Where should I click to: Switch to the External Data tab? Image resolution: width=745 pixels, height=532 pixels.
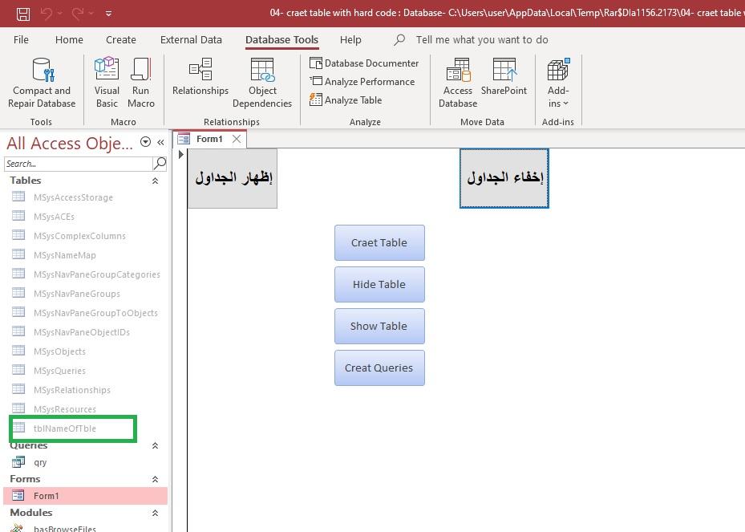(x=191, y=39)
